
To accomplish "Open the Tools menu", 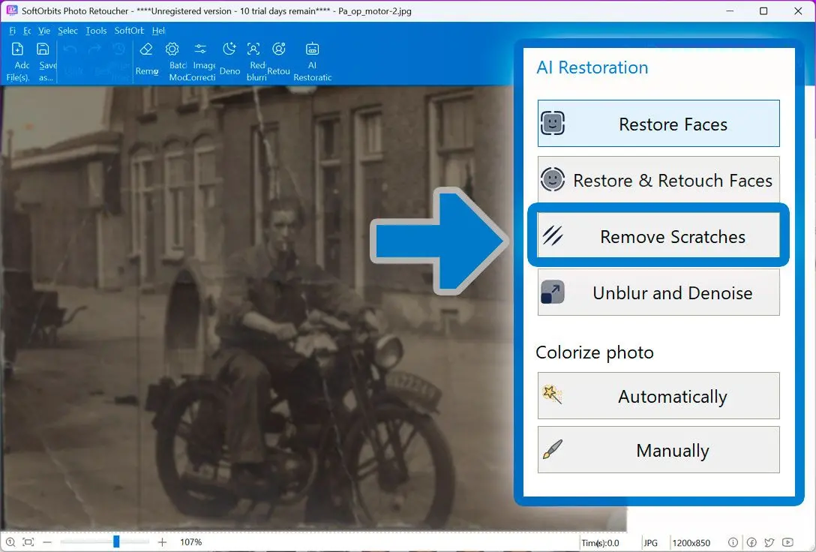I will click(96, 31).
